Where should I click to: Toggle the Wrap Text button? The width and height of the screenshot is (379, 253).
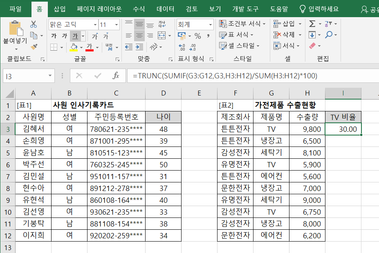click(x=162, y=24)
